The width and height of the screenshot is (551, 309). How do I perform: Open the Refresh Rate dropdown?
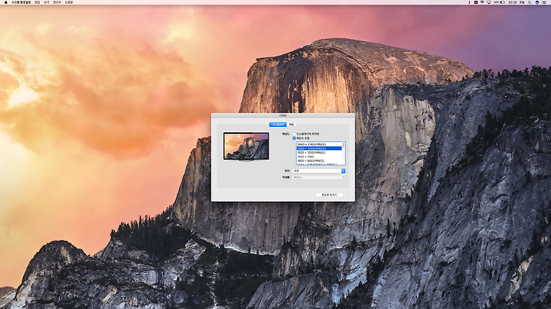click(x=318, y=177)
